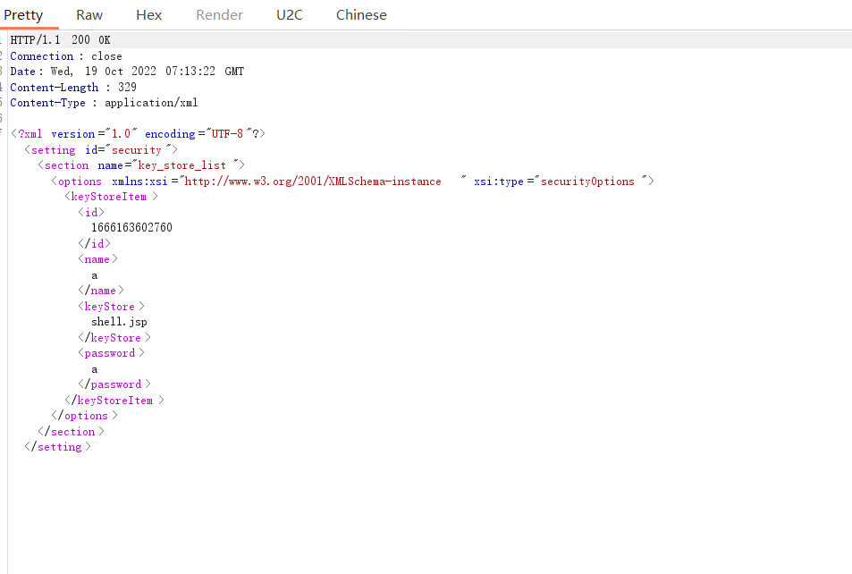Image resolution: width=852 pixels, height=574 pixels.
Task: Click the opening password tag
Action: [112, 353]
